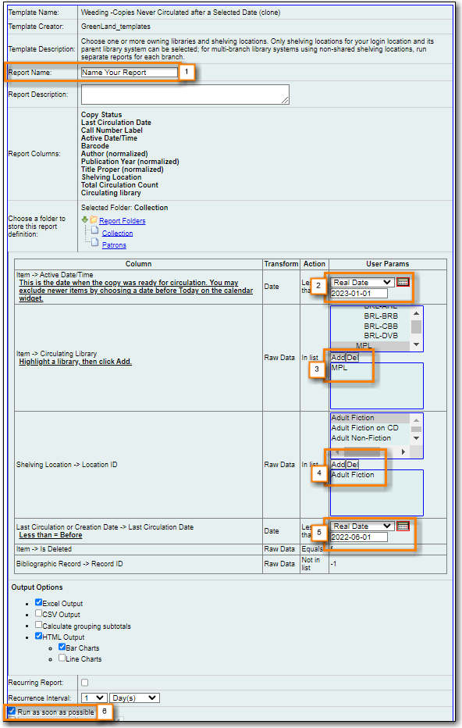Image resolution: width=462 pixels, height=728 pixels.
Task: Open the Day(s) interval unit dropdown
Action: 134,698
